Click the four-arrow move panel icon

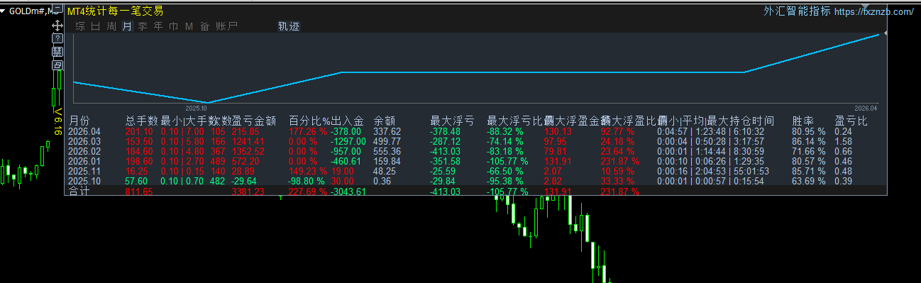pyautogui.click(x=58, y=25)
